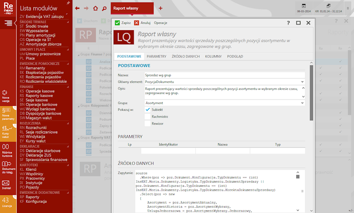Viewport: 354px width, 213px height.
Task: Collapse the EWIDENCJE POMOCNICZE section
Action: click(x=68, y=64)
